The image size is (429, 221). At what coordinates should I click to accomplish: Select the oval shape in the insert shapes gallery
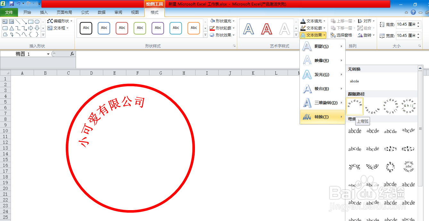click(x=37, y=21)
